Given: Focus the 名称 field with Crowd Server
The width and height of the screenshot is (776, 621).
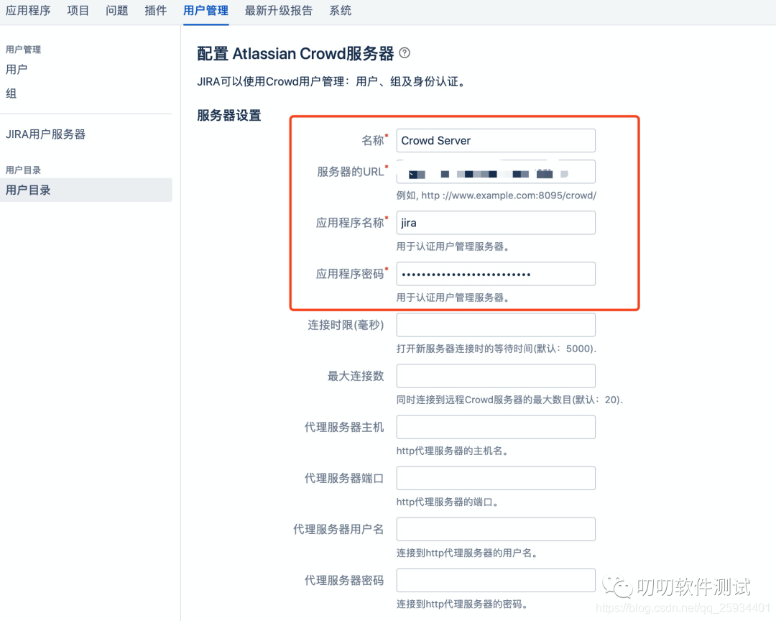Looking at the screenshot, I should 496,141.
